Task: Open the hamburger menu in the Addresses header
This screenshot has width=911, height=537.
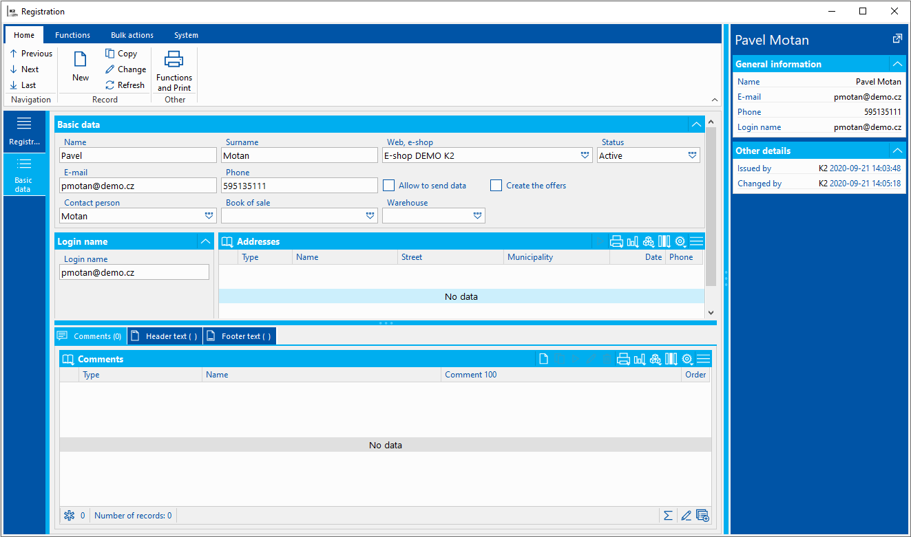Action: (x=696, y=241)
